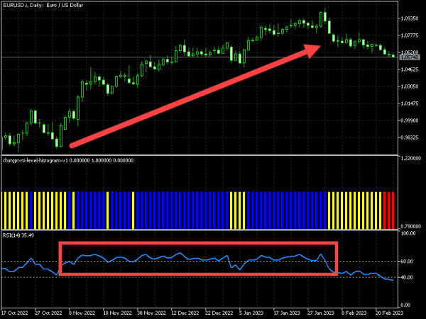Click RSI scale value 100.00

coord(408,233)
